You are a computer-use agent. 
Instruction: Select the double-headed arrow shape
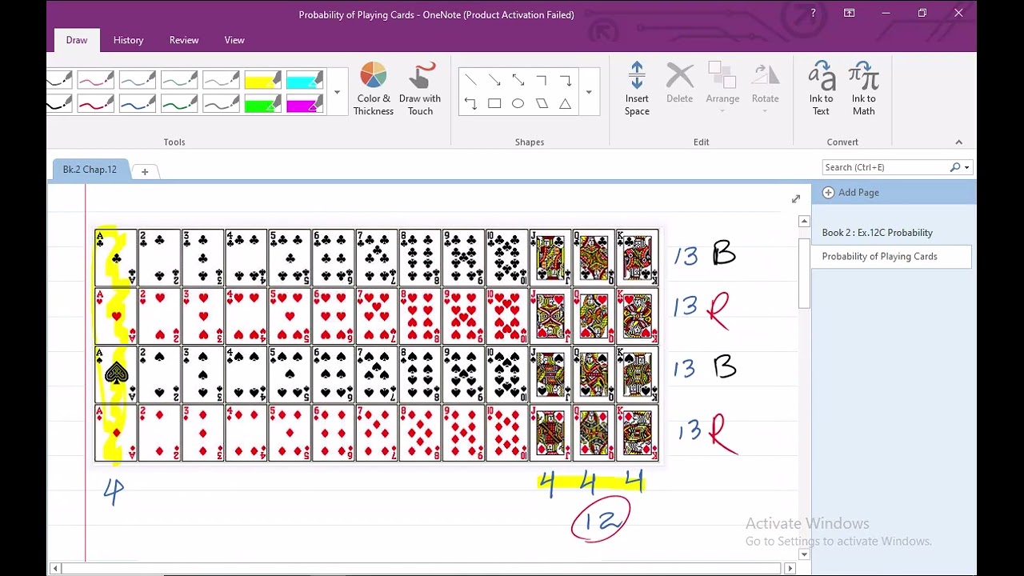coord(518,80)
